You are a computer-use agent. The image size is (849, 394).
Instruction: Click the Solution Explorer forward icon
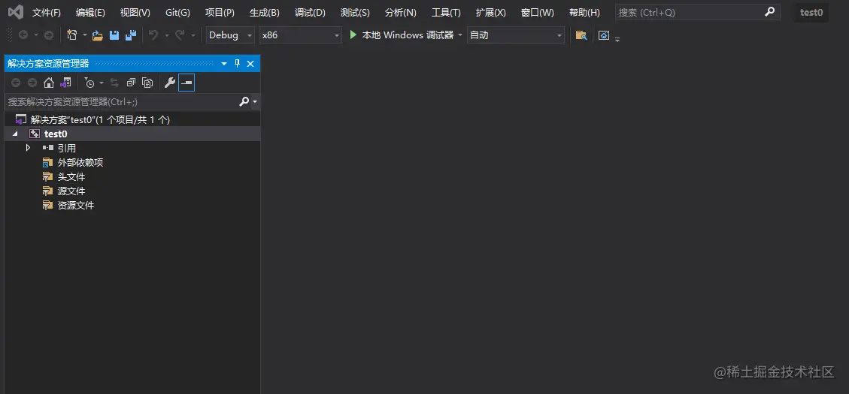click(32, 83)
